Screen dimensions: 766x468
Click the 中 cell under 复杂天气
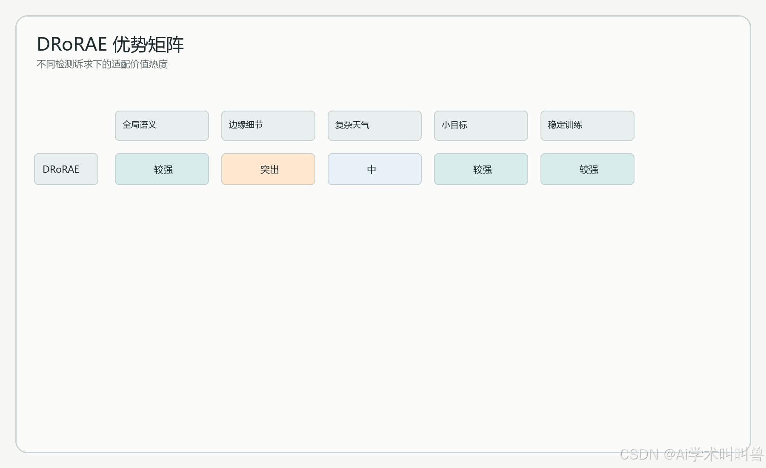374,169
